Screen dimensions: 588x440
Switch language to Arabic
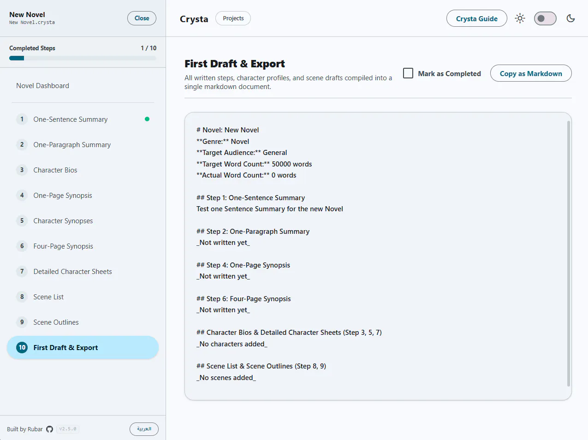(144, 429)
